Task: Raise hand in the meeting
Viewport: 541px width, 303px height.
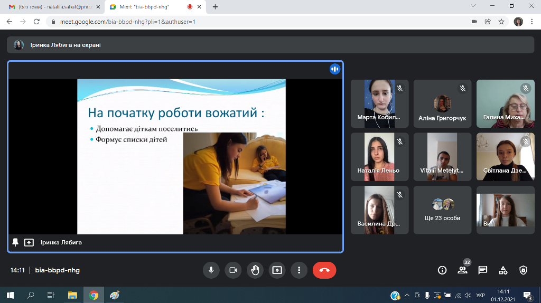Action: [x=255, y=270]
